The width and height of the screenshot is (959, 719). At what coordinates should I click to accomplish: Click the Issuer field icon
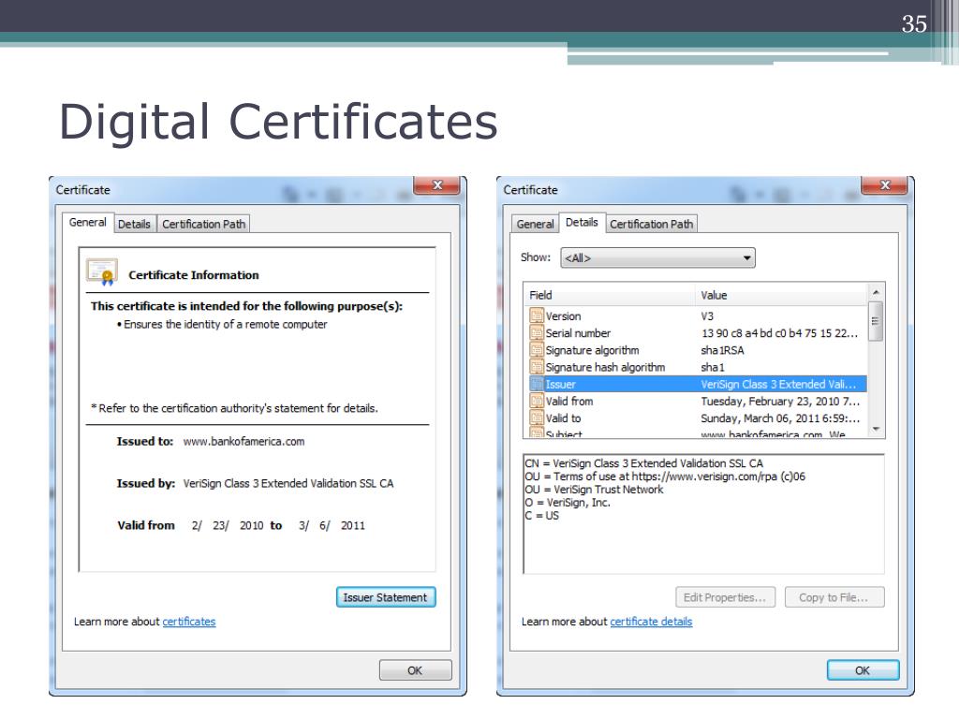pyautogui.click(x=537, y=384)
